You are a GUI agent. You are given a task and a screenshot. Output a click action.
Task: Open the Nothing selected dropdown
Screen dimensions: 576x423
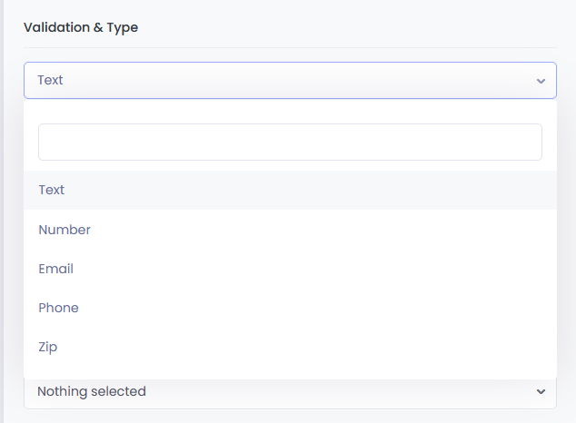coord(290,393)
